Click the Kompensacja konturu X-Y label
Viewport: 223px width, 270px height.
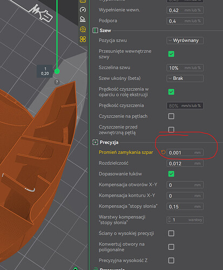(127, 195)
